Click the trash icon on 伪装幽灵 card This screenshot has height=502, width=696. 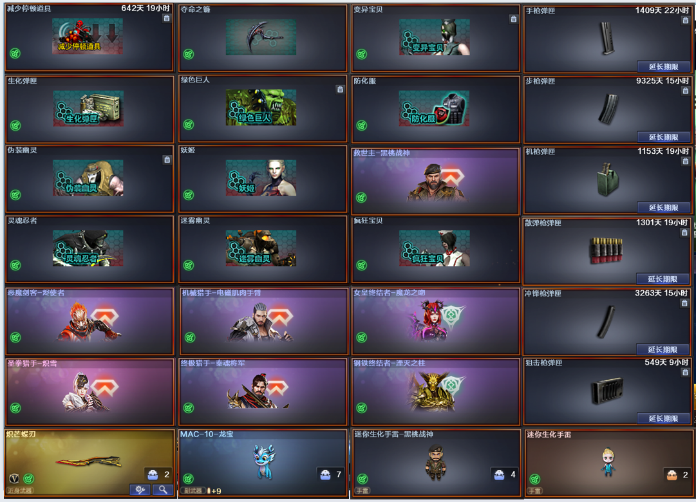click(x=167, y=160)
